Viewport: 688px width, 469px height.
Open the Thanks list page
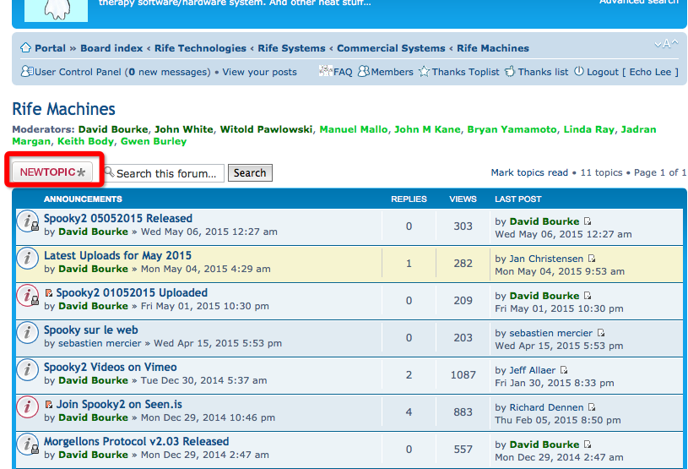[x=543, y=72]
